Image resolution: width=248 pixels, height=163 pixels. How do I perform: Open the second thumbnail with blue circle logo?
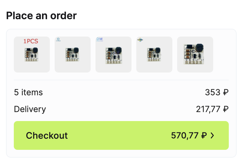coord(73,55)
